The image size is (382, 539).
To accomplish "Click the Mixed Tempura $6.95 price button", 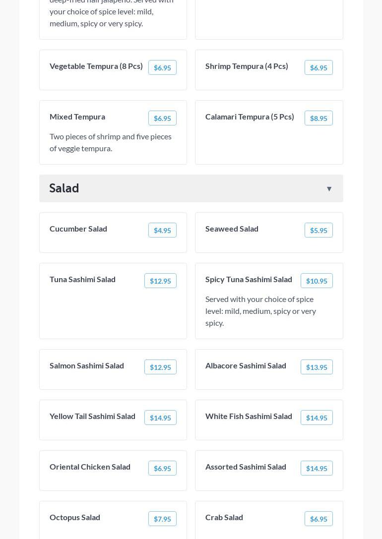I will pyautogui.click(x=162, y=119).
